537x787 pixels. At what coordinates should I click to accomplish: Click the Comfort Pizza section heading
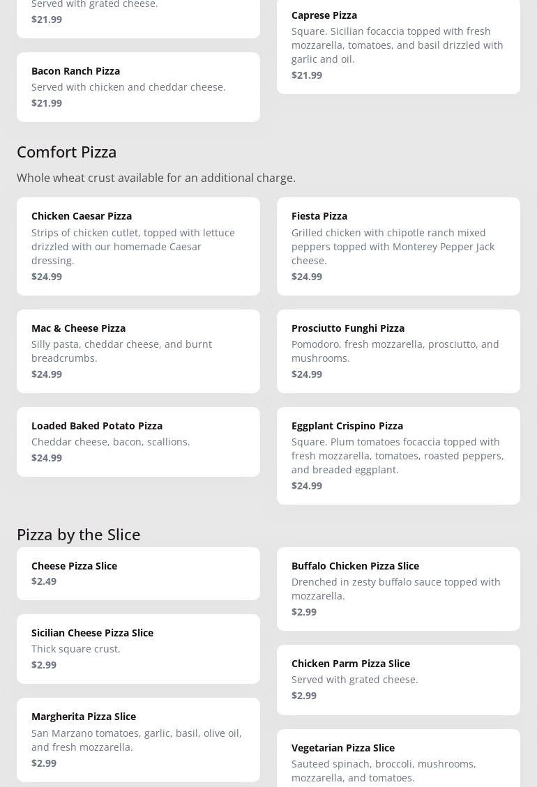[67, 151]
